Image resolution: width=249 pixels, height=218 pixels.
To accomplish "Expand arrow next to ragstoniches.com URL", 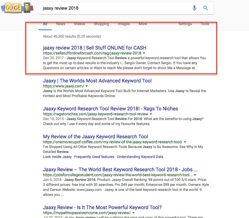I will pos(151,114).
